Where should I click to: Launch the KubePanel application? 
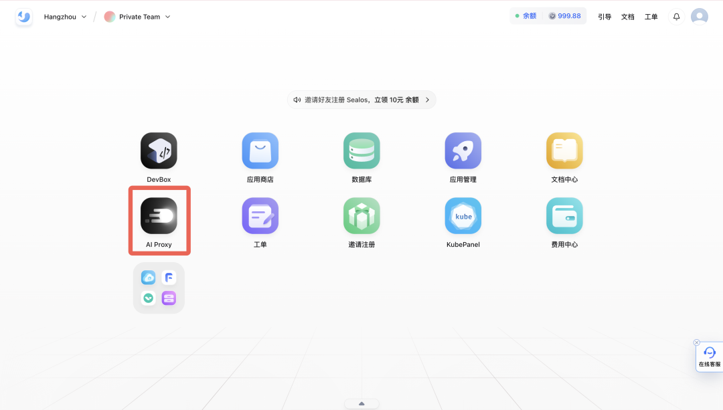(463, 216)
